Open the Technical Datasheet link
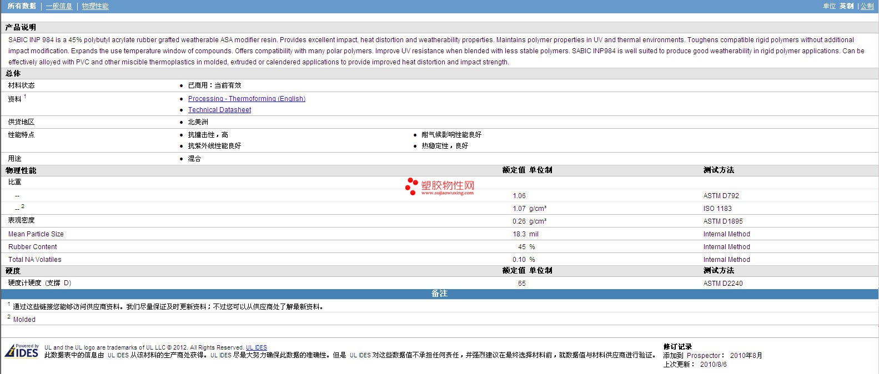This screenshot has height=374, width=879. (x=219, y=110)
